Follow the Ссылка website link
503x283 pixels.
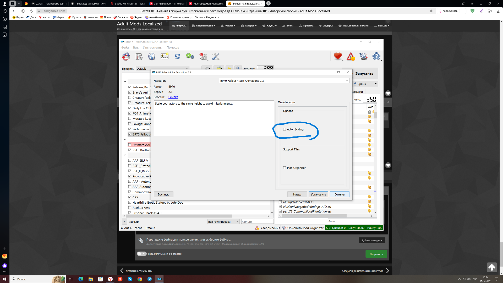pyautogui.click(x=173, y=97)
